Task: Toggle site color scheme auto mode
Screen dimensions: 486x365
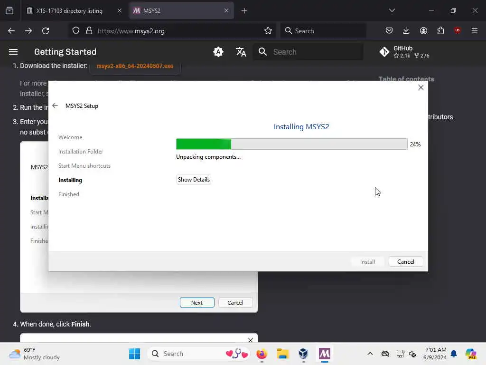Action: [x=218, y=52]
